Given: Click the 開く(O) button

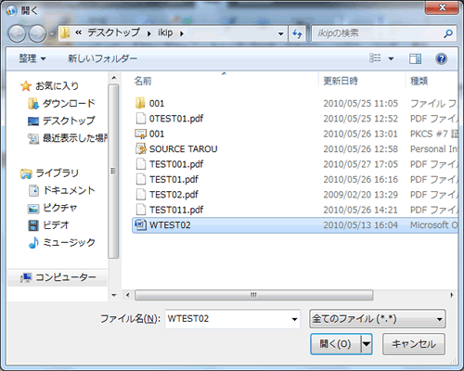Looking at the screenshot, I should point(336,344).
